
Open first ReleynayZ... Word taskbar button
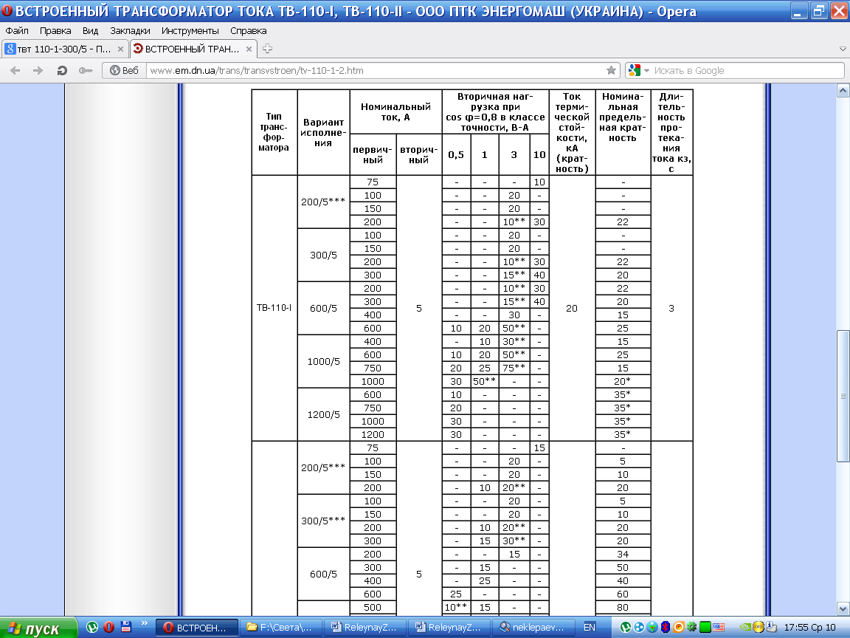click(x=365, y=628)
